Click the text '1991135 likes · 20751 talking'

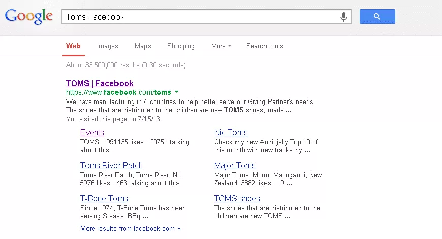[x=146, y=142]
